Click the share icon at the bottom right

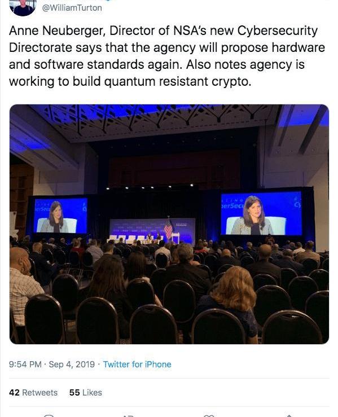click(289, 415)
